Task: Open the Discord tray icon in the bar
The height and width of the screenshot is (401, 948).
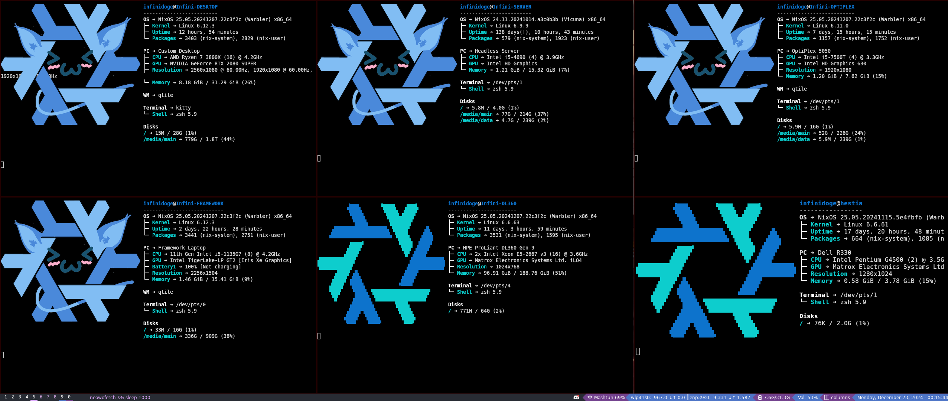Action: 576,397
